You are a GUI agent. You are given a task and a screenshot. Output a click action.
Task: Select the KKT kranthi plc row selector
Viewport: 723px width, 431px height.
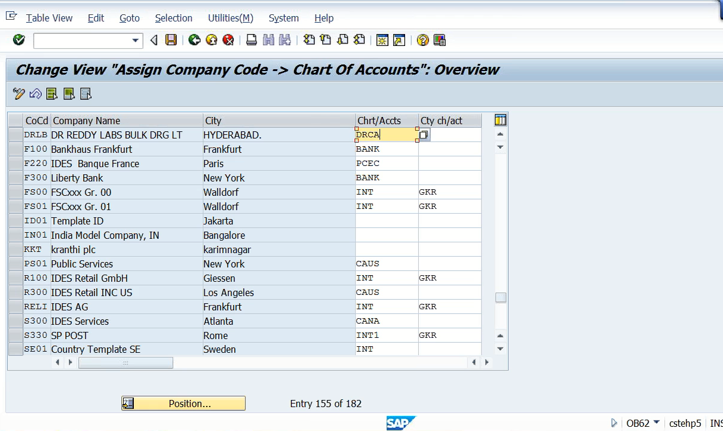[16, 250]
